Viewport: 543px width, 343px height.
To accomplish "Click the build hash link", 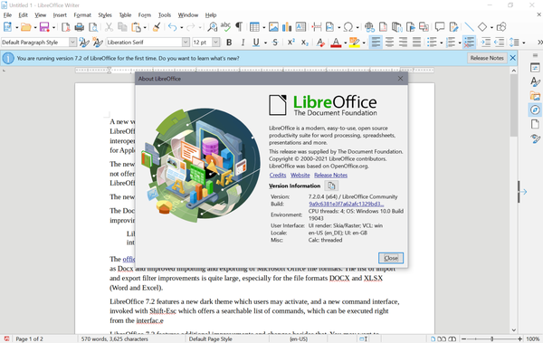I will pyautogui.click(x=347, y=204).
